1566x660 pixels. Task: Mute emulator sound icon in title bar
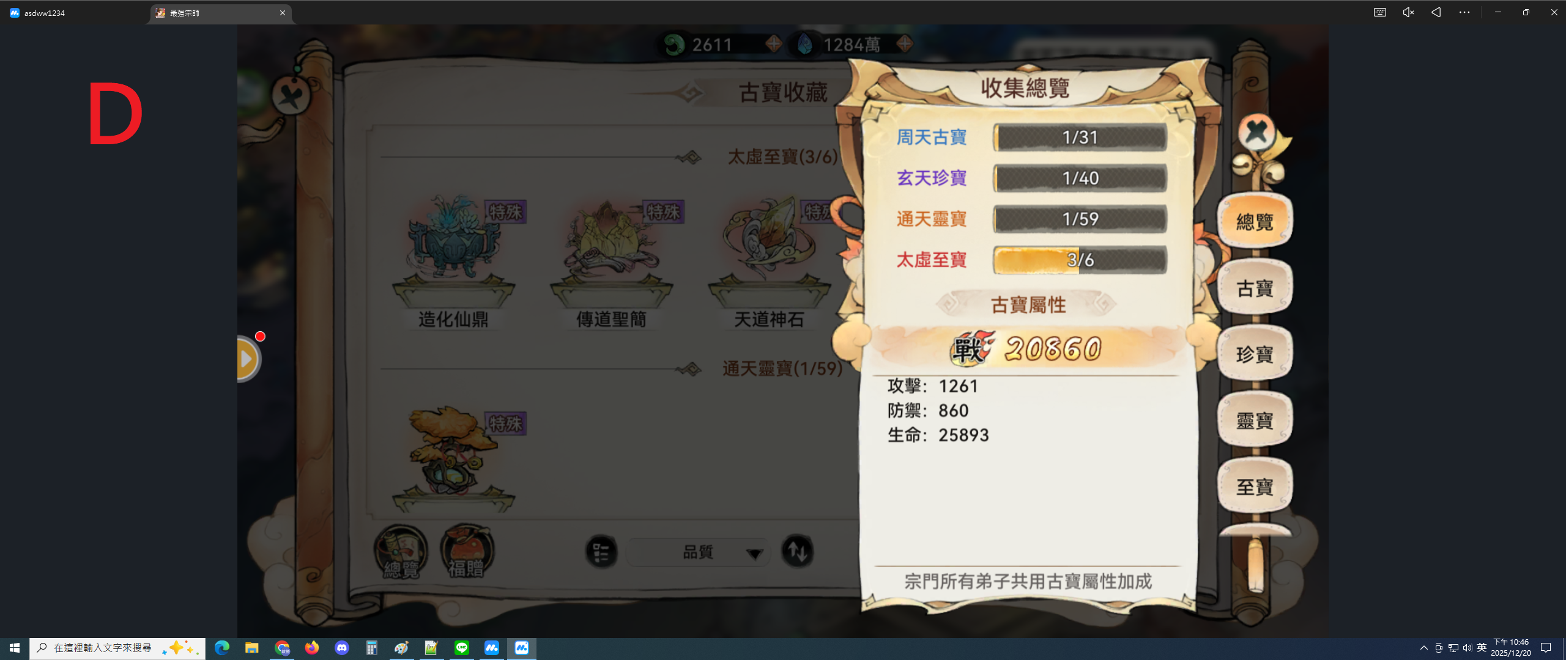[1408, 12]
